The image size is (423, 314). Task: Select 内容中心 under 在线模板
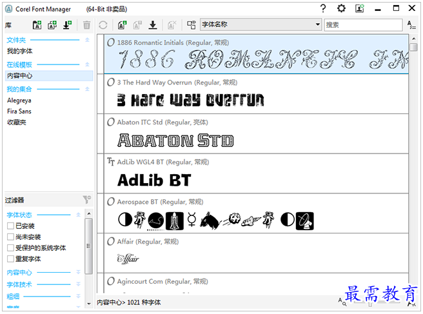[49, 76]
